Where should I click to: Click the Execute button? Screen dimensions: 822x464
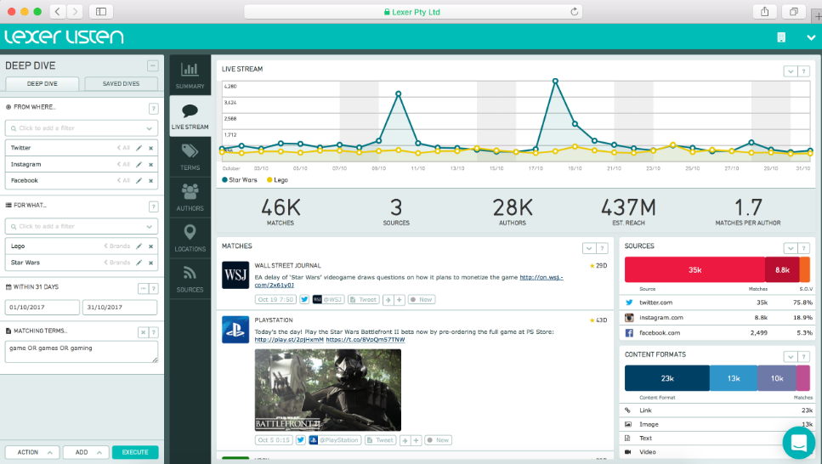[x=135, y=452]
